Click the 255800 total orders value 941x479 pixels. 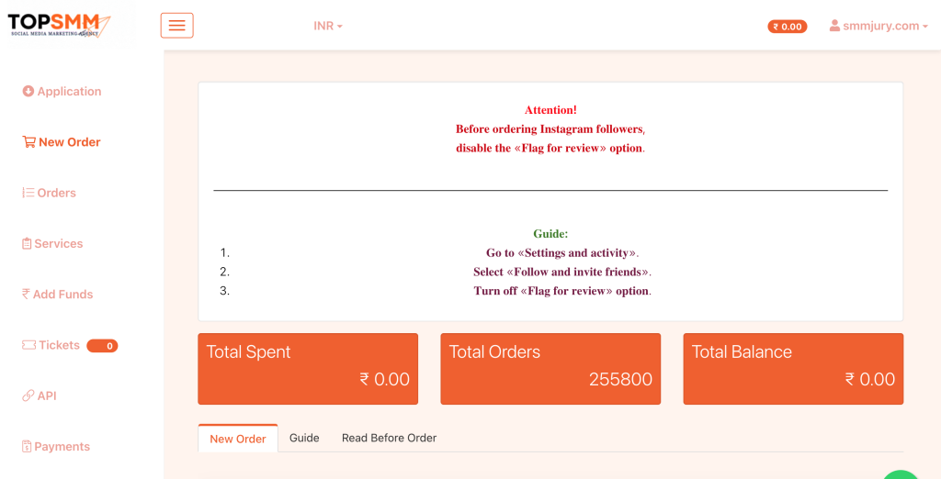pos(620,380)
